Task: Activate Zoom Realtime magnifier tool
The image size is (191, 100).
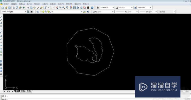Action: pos(60,8)
